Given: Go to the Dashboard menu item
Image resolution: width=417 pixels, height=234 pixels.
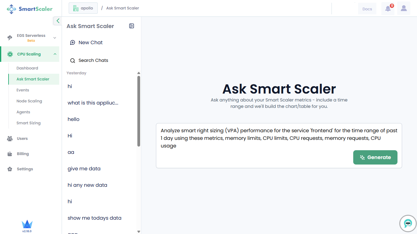Looking at the screenshot, I should [27, 68].
